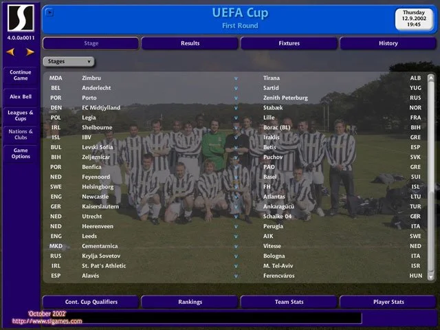Viewport: 440px width, 330px height.
Task: Go forward with the right arrow
Action: [x=30, y=52]
